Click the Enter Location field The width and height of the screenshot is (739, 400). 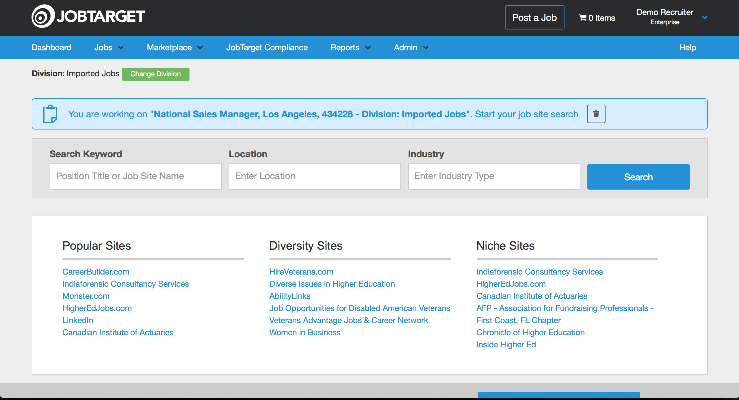pos(314,176)
